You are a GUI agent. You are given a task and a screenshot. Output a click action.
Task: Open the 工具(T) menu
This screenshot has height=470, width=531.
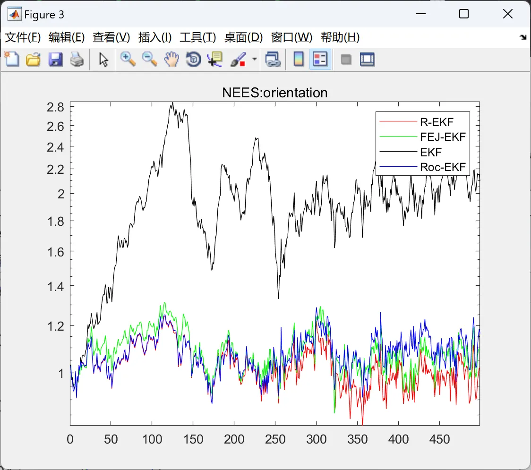click(x=198, y=37)
